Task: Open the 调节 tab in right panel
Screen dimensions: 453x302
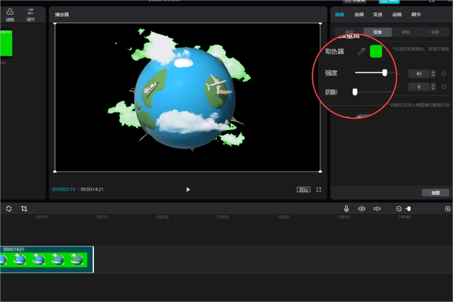Action: tap(416, 14)
